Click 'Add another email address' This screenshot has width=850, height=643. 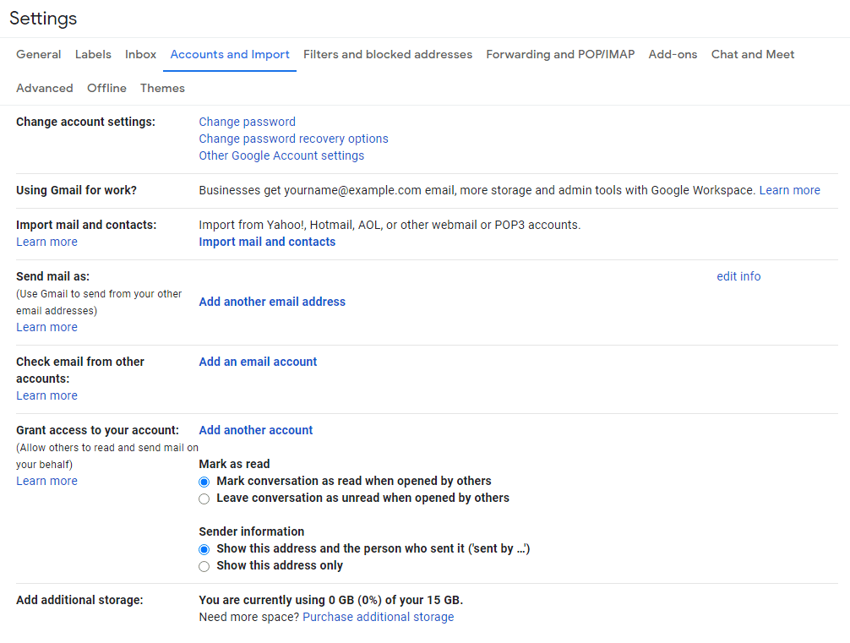click(272, 302)
